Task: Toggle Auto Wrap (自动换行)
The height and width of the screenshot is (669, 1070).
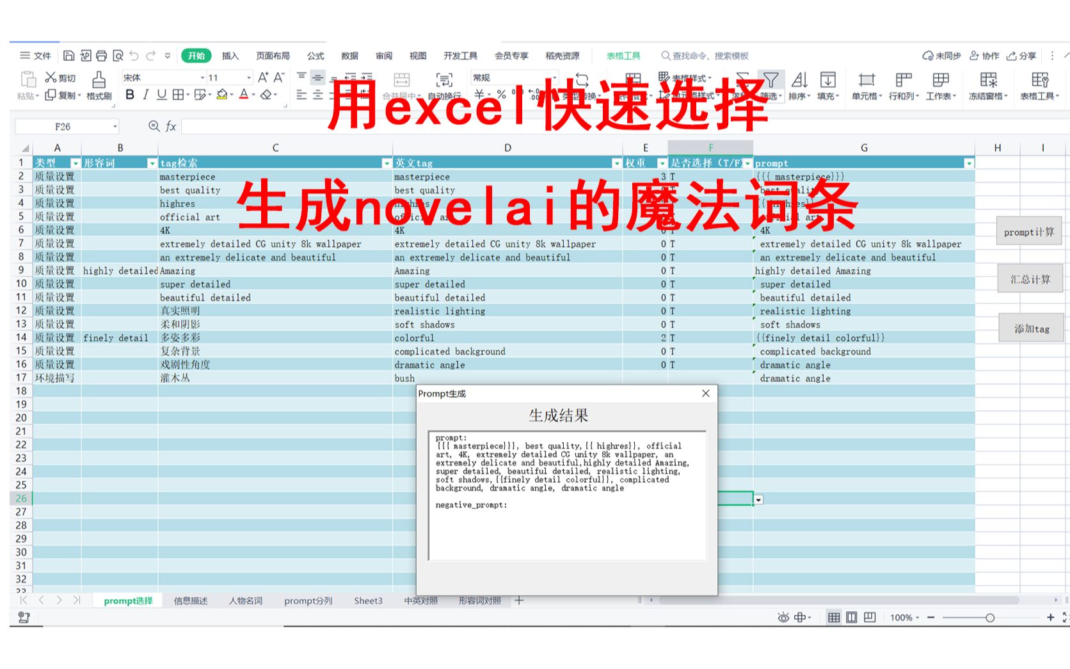Action: tap(444, 86)
